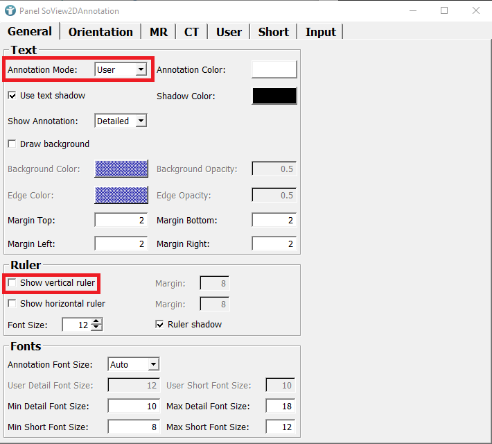This screenshot has width=492, height=444.
Task: Click the app icon in title bar
Action: point(10,10)
